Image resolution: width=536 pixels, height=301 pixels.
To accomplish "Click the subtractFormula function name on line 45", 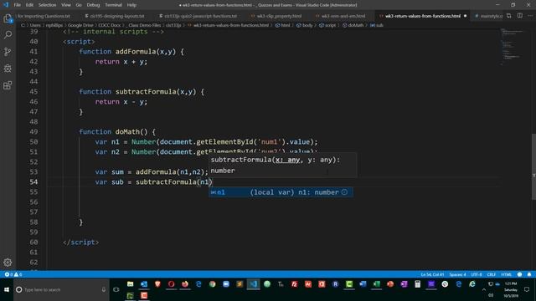I will coord(146,92).
